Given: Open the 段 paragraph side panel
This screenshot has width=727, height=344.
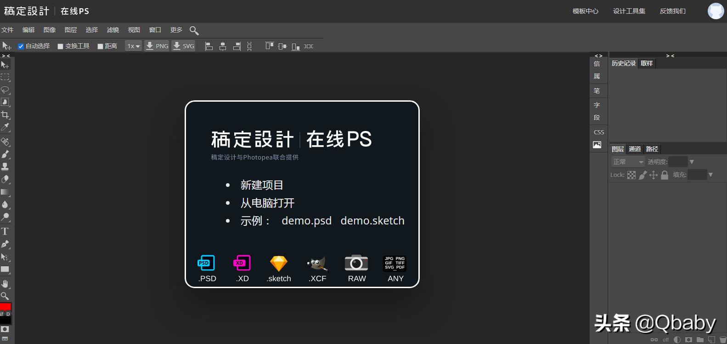Looking at the screenshot, I should (x=597, y=117).
